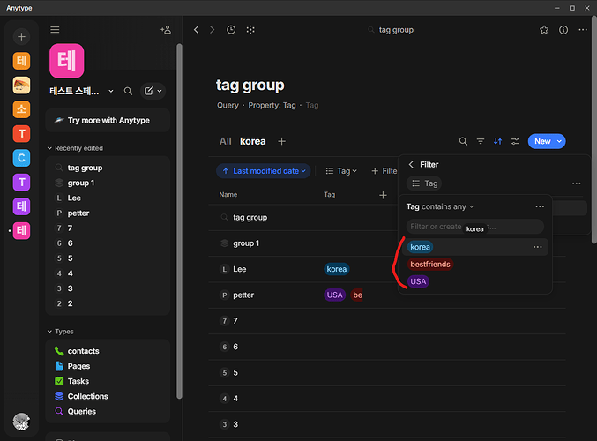Open the purple T space icon

coord(22,183)
